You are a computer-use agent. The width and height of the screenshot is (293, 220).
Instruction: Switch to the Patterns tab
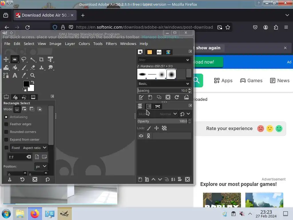(x=149, y=52)
